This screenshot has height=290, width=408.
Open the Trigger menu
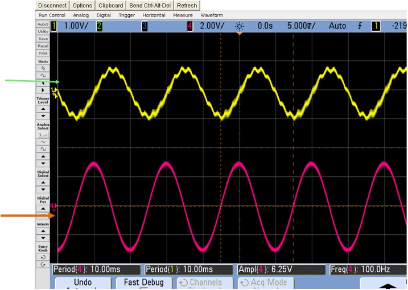[127, 15]
